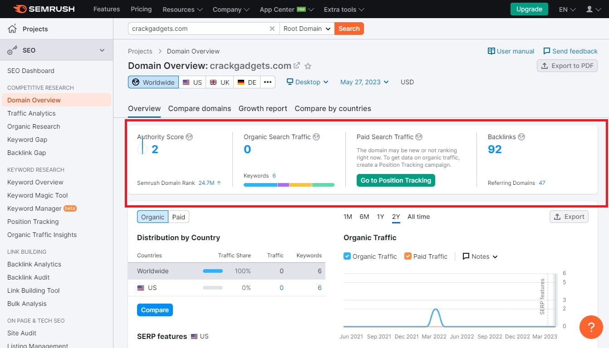This screenshot has width=609, height=348.
Task: Select 1M time range
Action: 348,217
